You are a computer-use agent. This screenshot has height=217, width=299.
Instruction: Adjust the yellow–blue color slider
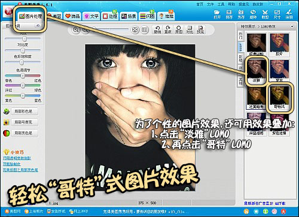[x=23, y=96]
